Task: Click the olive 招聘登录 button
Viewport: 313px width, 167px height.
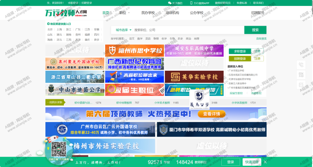Action: 240,59
